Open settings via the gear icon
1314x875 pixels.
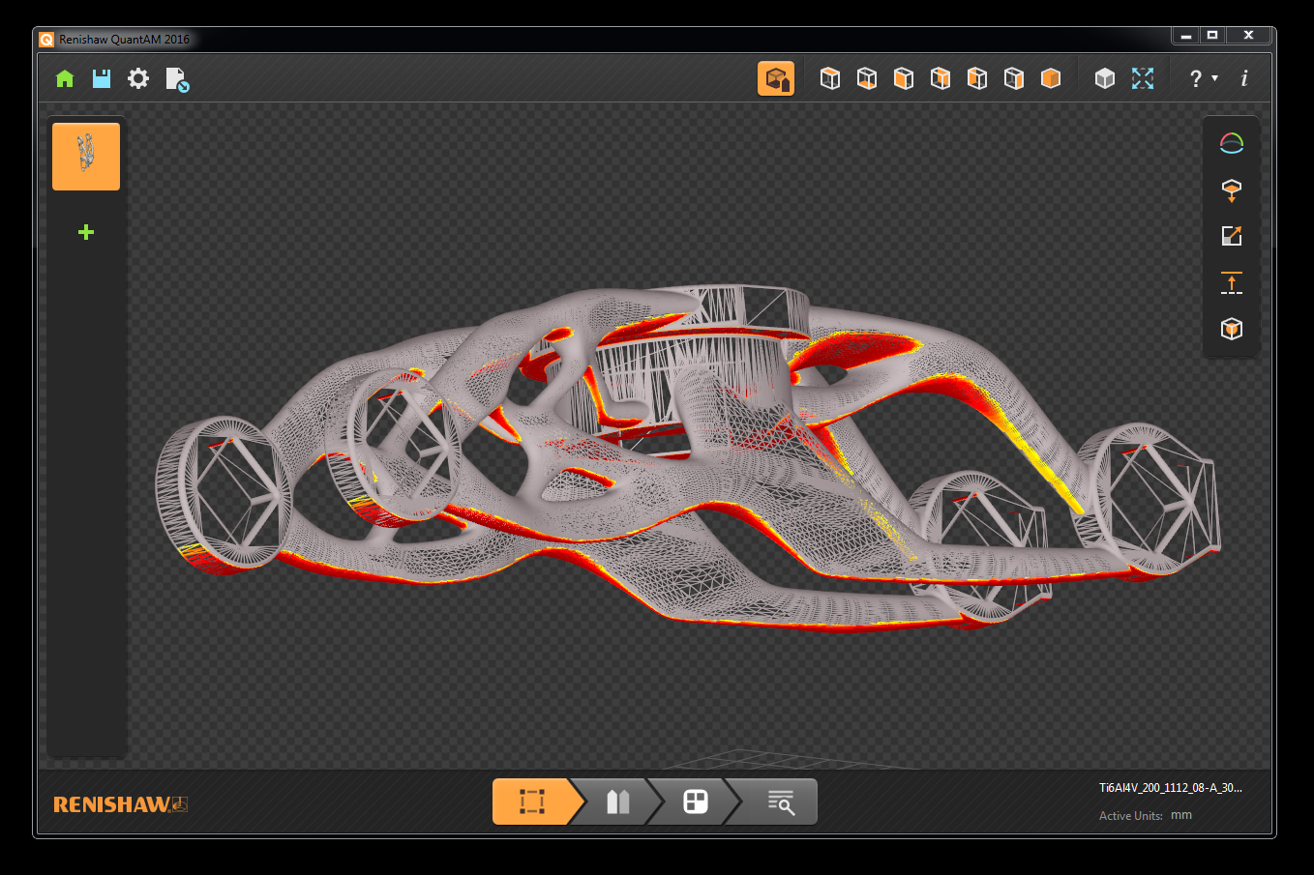point(138,78)
